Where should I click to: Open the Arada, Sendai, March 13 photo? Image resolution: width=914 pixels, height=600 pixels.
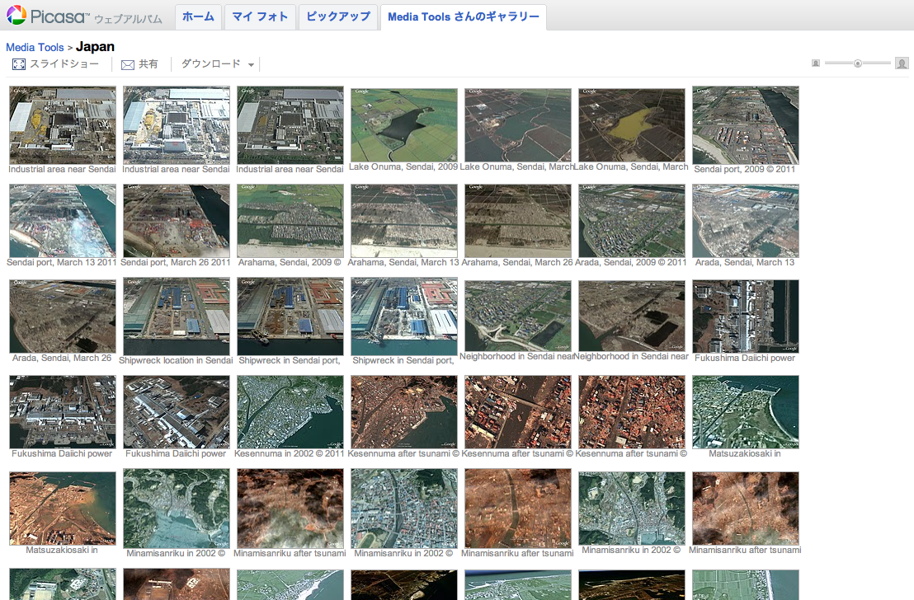[x=746, y=221]
